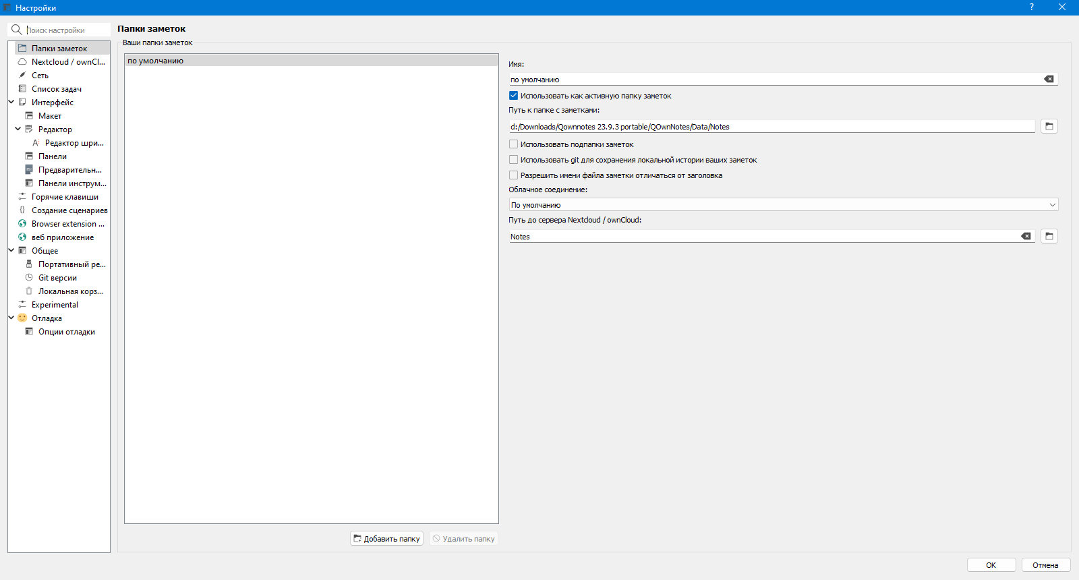This screenshot has width=1079, height=580.
Task: Browse for notes folder path via folder icon
Action: [1049, 126]
